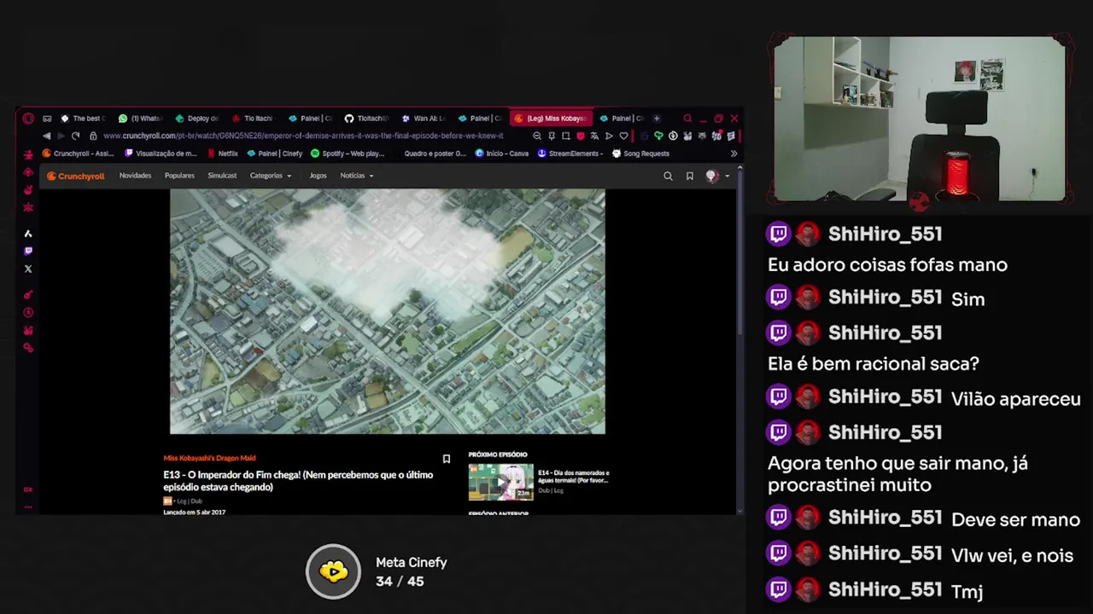Click chat message 'Ela é bem racional saca?'
Image resolution: width=1093 pixels, height=614 pixels.
coord(873,363)
